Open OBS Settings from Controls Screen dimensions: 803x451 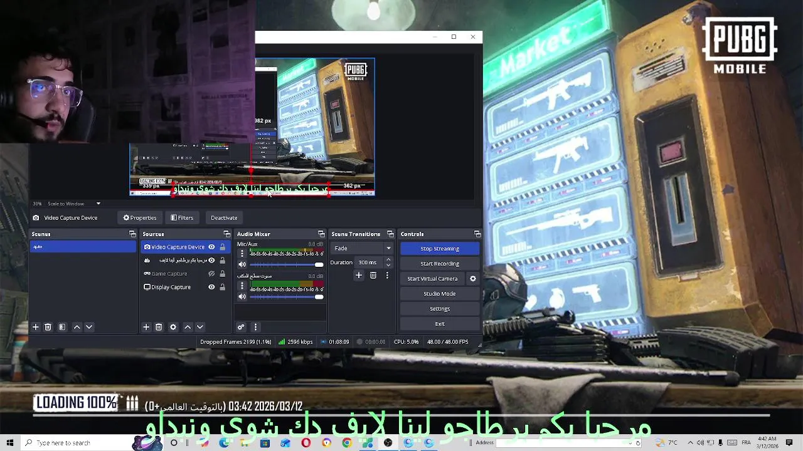pos(440,309)
